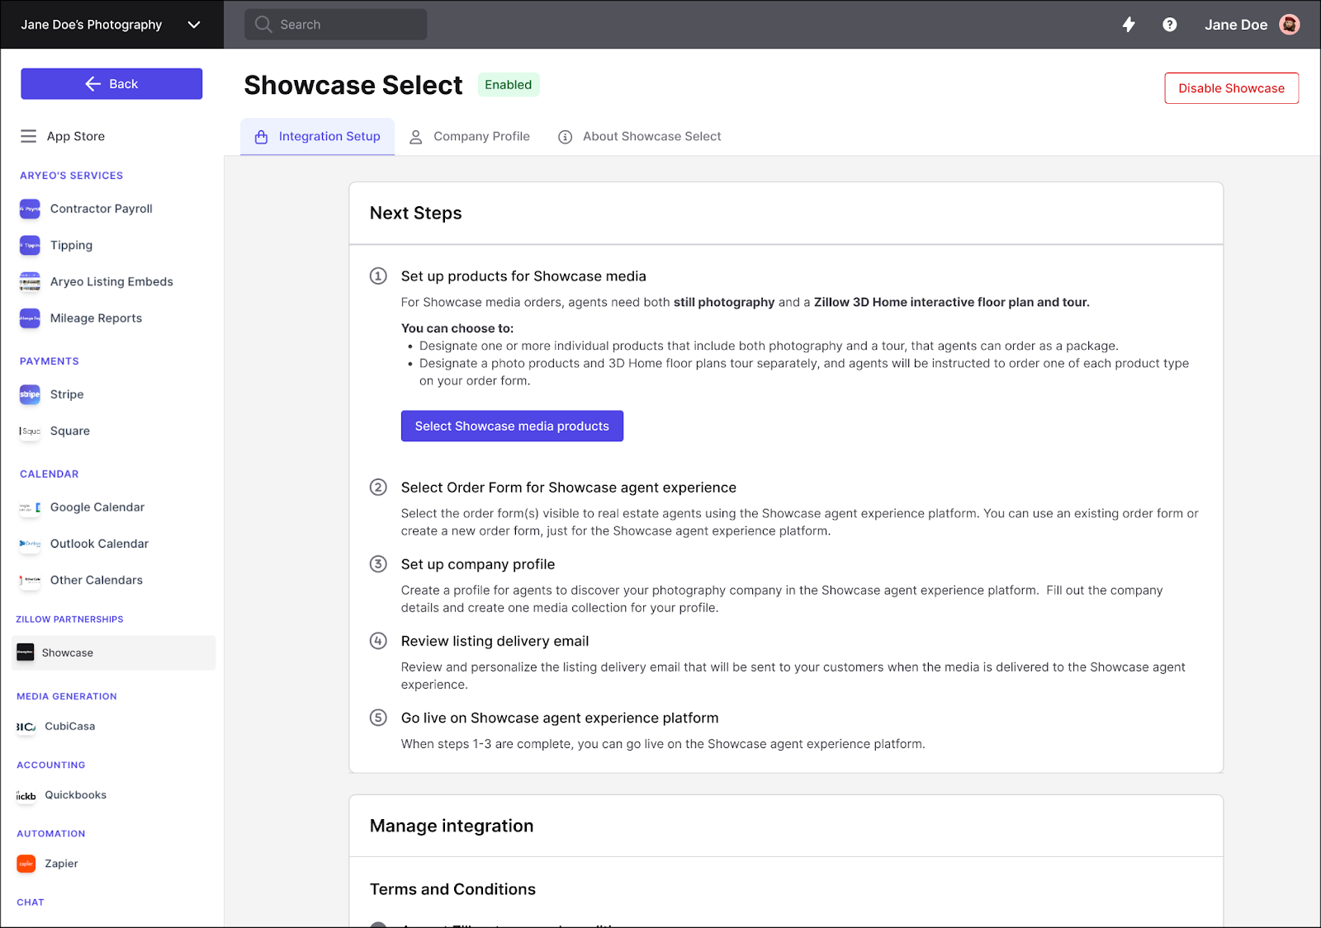Click the Google Calendar icon
The image size is (1321, 928).
30,507
